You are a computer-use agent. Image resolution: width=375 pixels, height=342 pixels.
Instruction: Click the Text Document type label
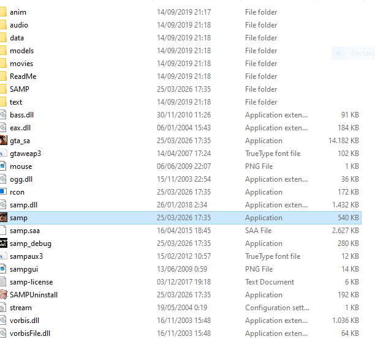pyautogui.click(x=270, y=282)
